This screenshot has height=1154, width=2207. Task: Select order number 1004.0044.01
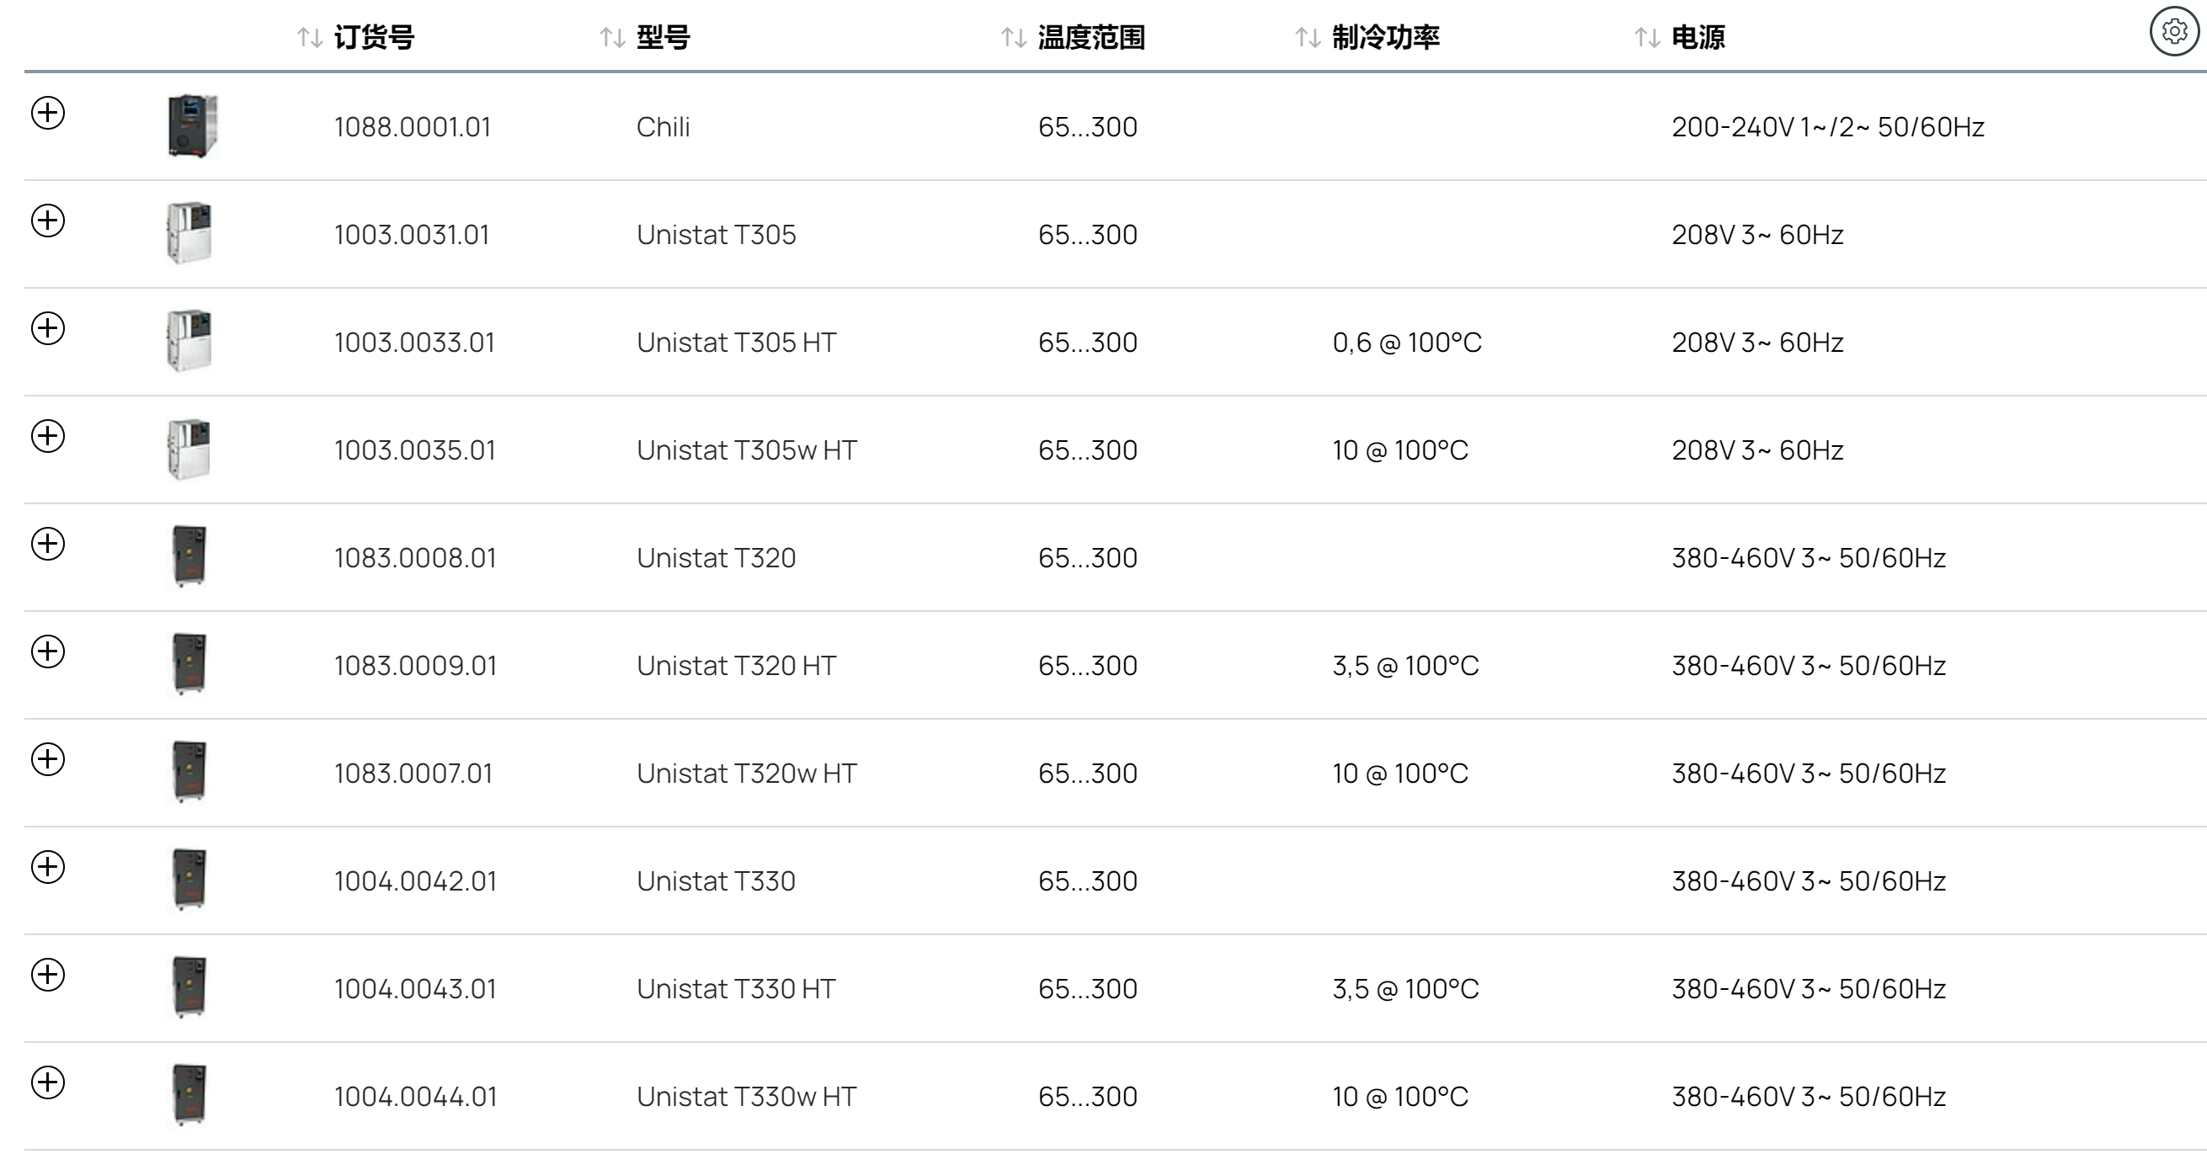[x=415, y=1098]
